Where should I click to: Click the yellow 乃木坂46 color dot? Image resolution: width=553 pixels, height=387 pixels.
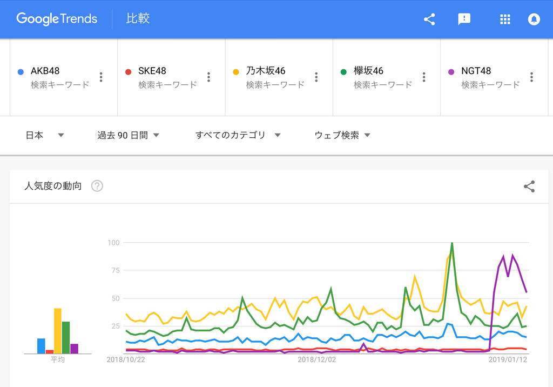236,72
